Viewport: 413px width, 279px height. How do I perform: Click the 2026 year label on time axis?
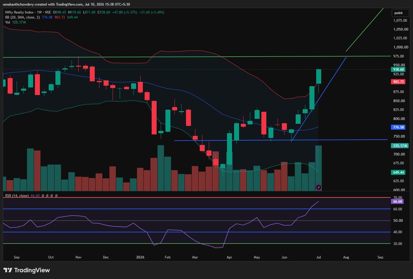(x=140, y=257)
